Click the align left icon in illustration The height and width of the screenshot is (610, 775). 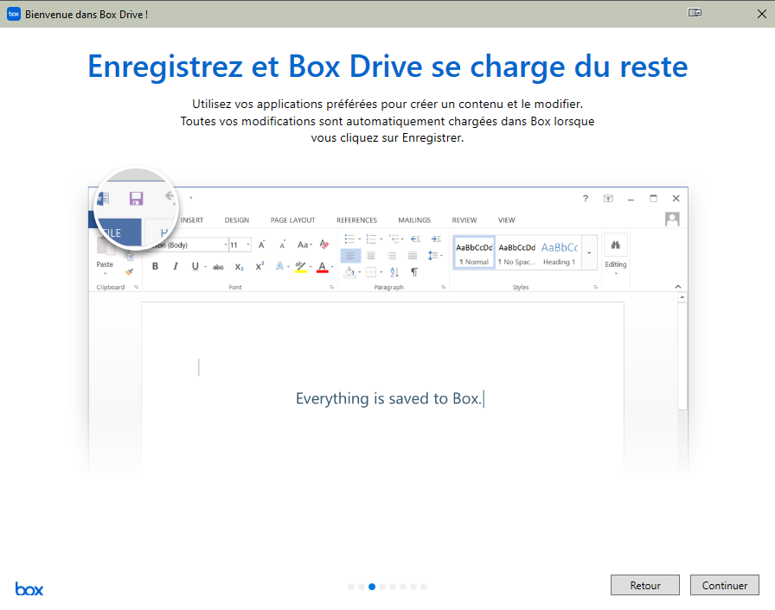tap(350, 256)
